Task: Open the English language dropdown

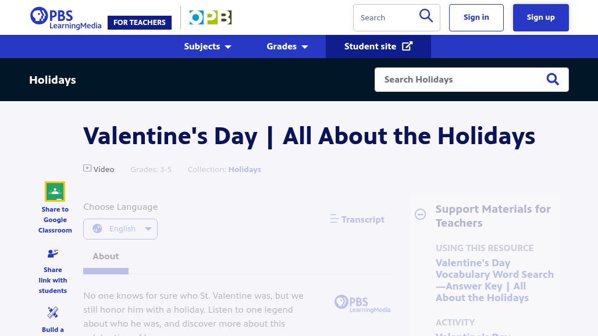Action: click(x=120, y=229)
